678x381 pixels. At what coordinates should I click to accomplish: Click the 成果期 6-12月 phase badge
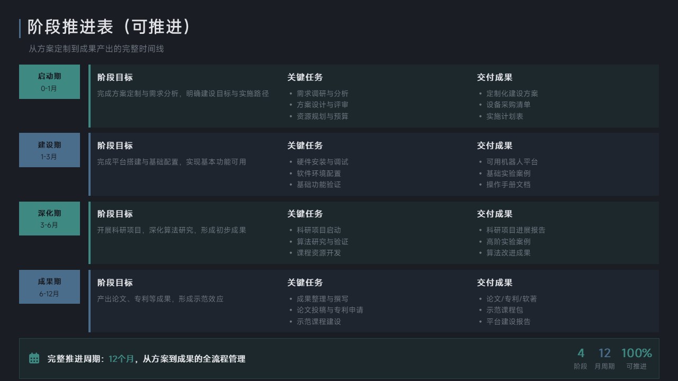point(49,287)
